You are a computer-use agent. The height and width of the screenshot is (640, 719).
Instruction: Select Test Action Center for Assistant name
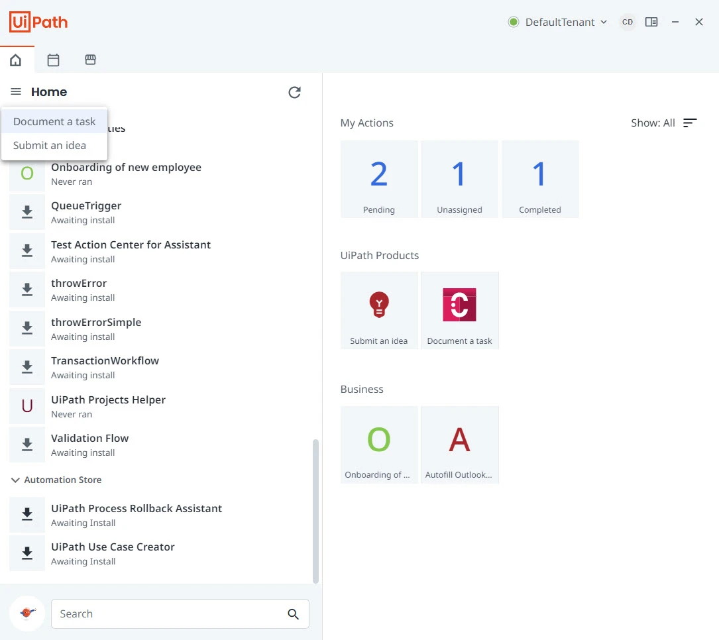click(131, 245)
